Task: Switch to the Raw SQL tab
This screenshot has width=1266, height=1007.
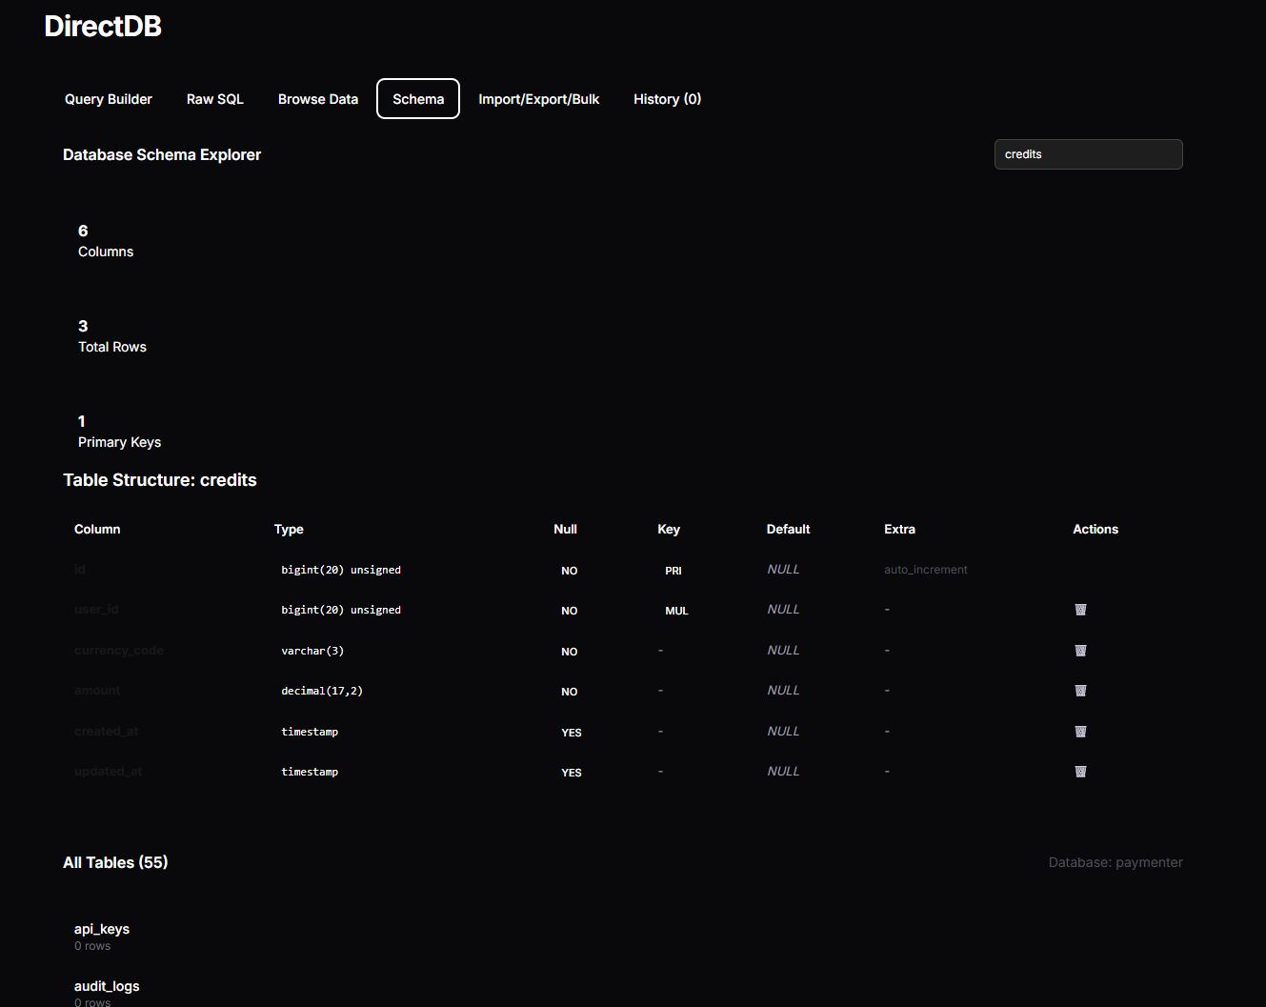Action: click(x=215, y=99)
